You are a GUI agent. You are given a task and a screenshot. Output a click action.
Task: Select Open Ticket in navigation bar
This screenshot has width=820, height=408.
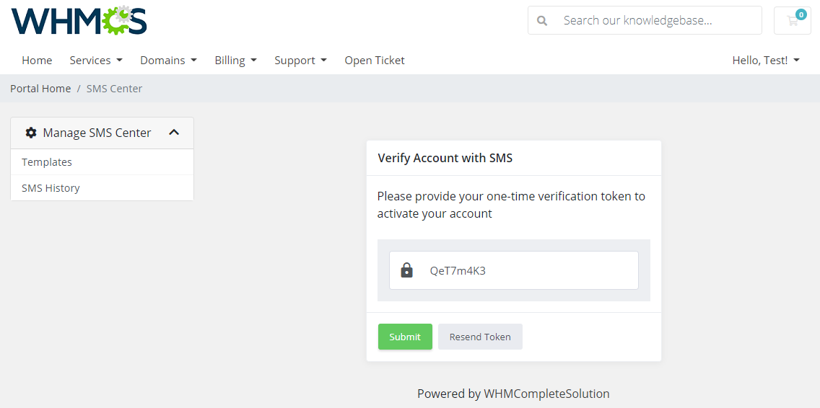pyautogui.click(x=375, y=61)
